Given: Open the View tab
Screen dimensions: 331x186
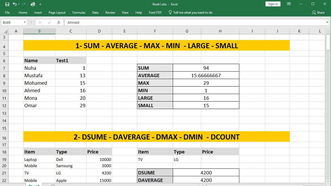Looking at the screenshot, I should coord(125,12).
